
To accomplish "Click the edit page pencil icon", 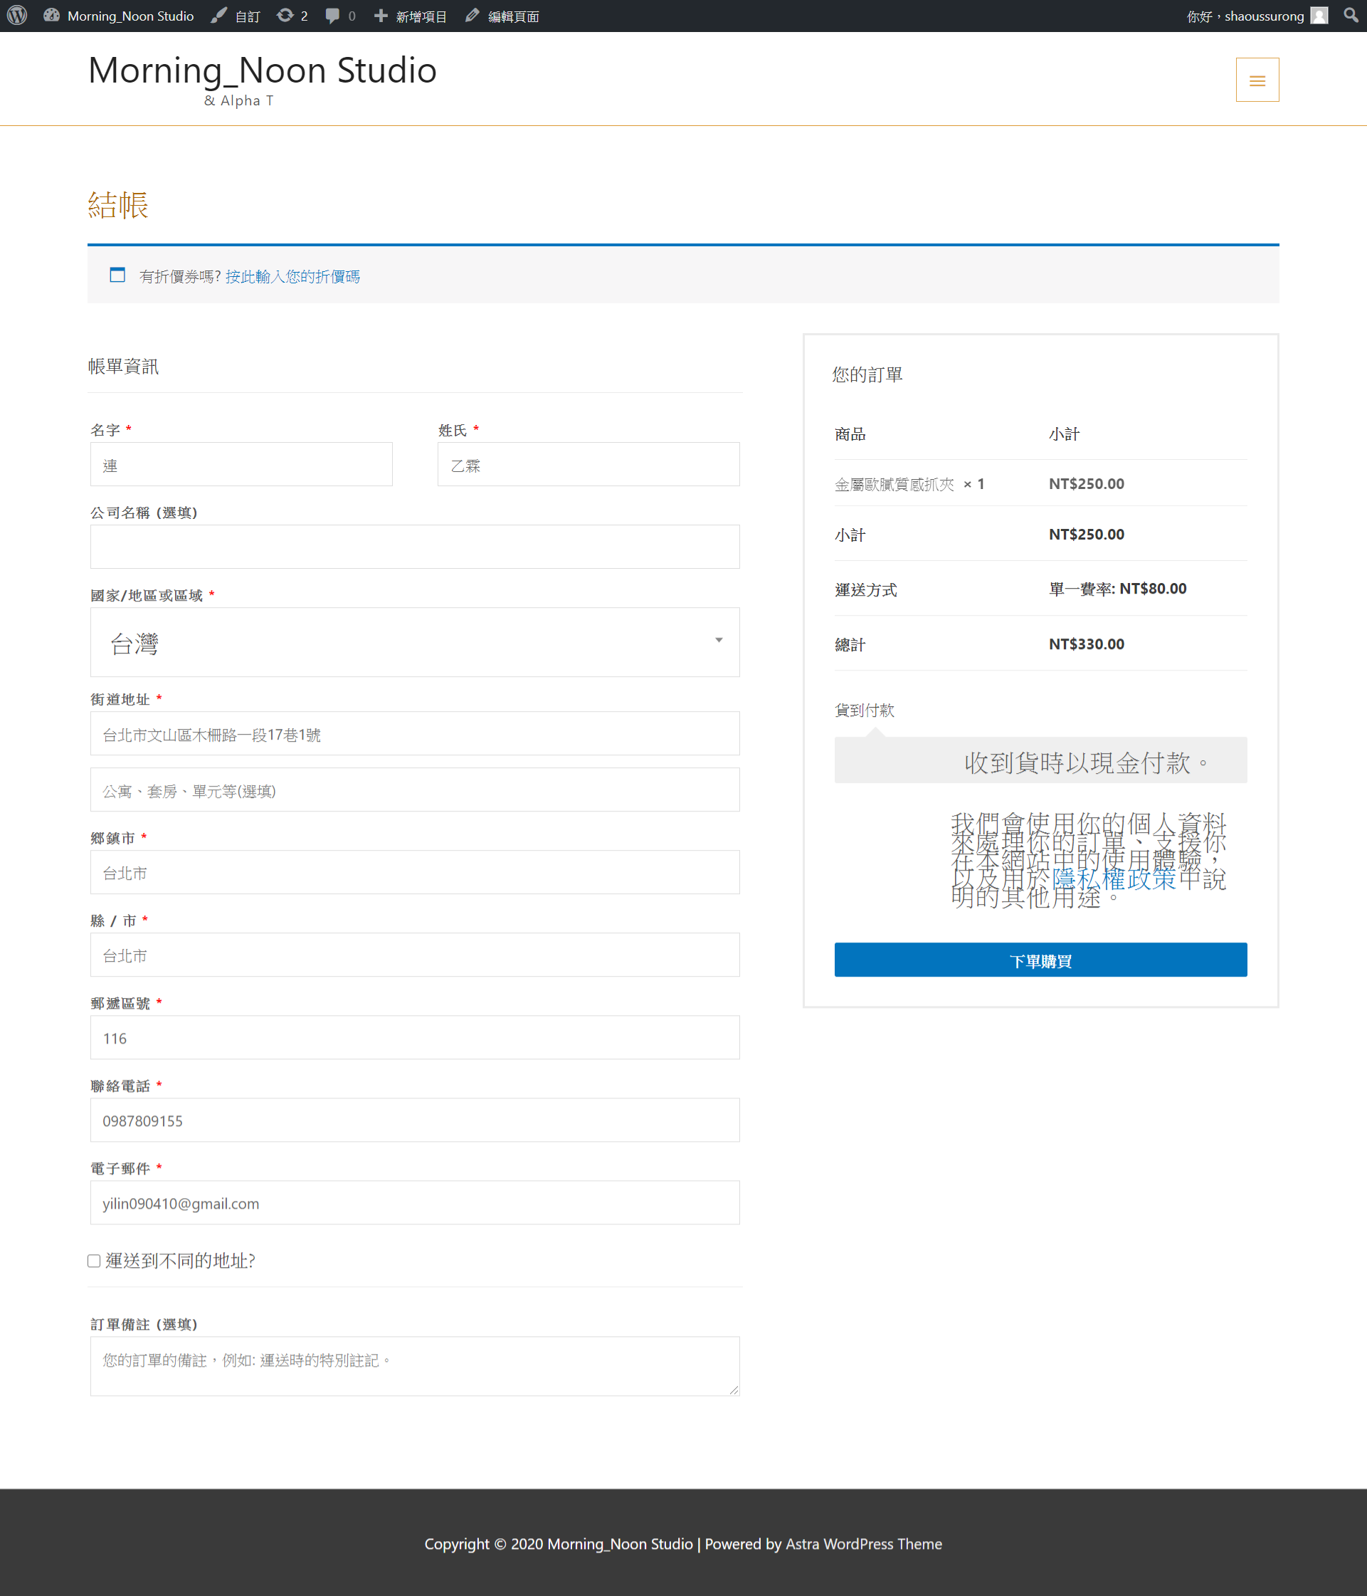I will coord(472,16).
